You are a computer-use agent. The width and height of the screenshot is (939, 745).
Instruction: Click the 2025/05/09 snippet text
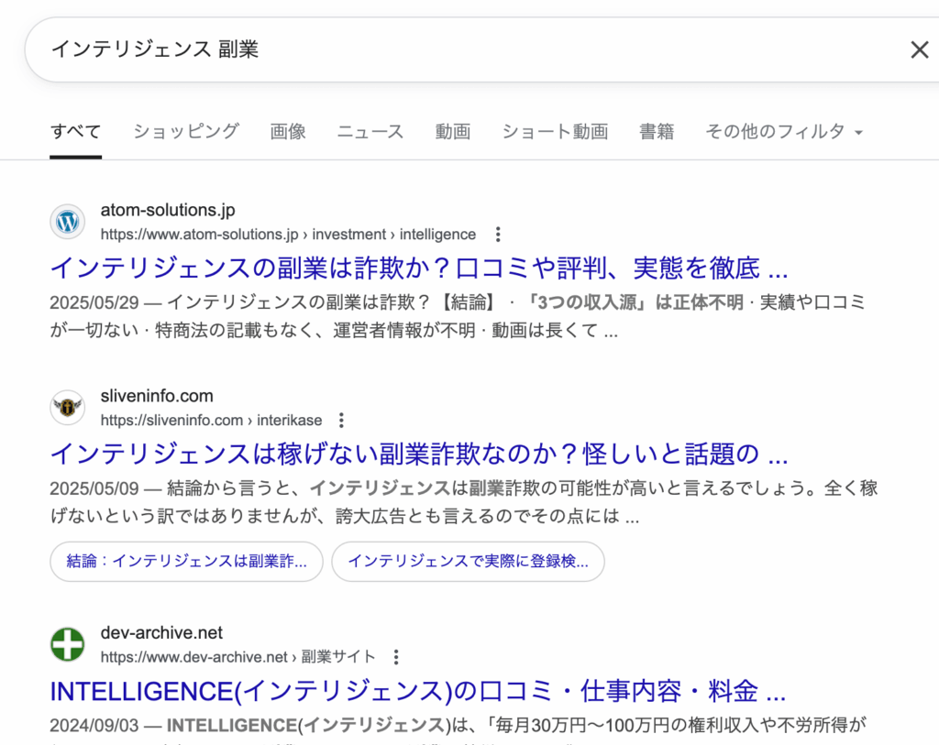(464, 501)
